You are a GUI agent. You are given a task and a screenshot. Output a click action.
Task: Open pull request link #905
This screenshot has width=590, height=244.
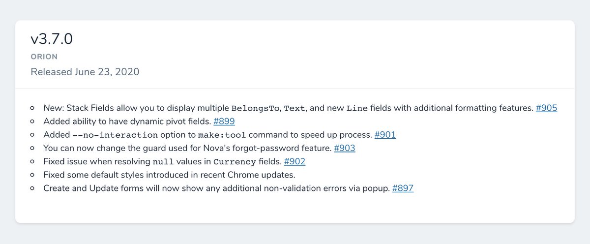[546, 108]
